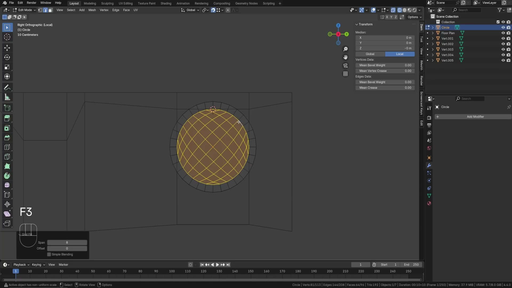Select the Measure tool
The width and height of the screenshot is (512, 288).
(x=7, y=97)
